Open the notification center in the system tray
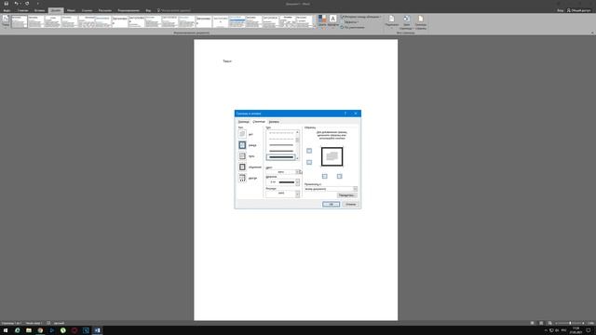Image resolution: width=596 pixels, height=335 pixels. [589, 330]
